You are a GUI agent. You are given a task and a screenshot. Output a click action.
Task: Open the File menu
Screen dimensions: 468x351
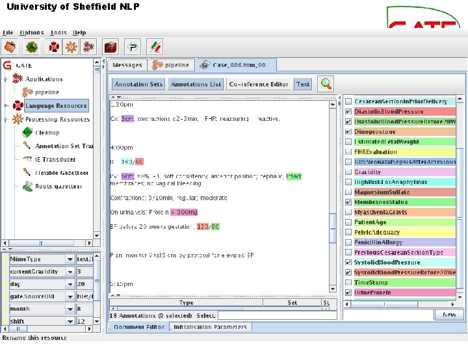click(8, 32)
